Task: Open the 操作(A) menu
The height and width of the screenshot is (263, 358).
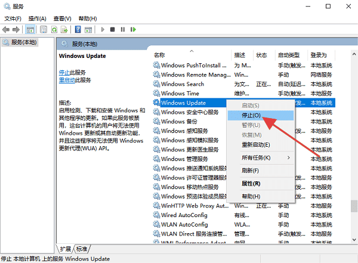Action: (x=39, y=18)
